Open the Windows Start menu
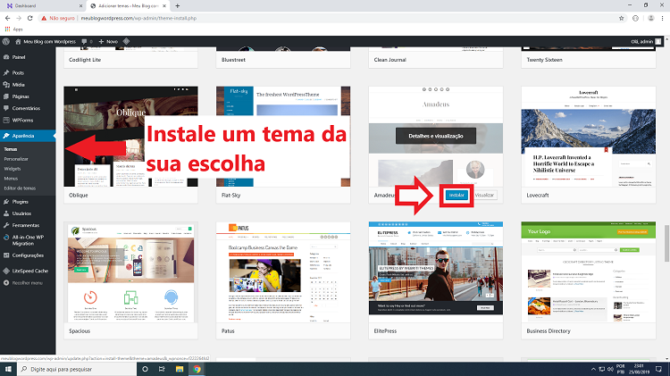 (x=8, y=369)
